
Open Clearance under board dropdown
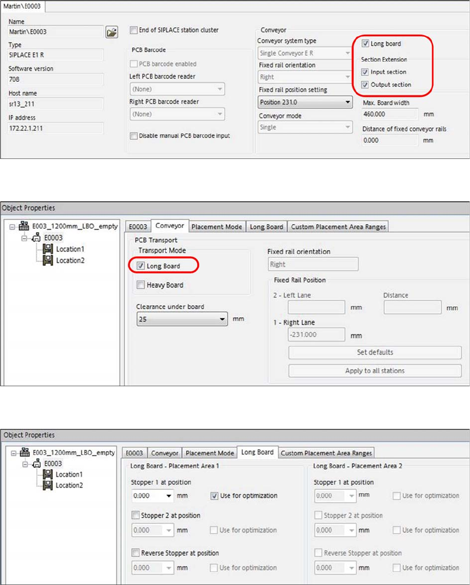[x=182, y=319]
